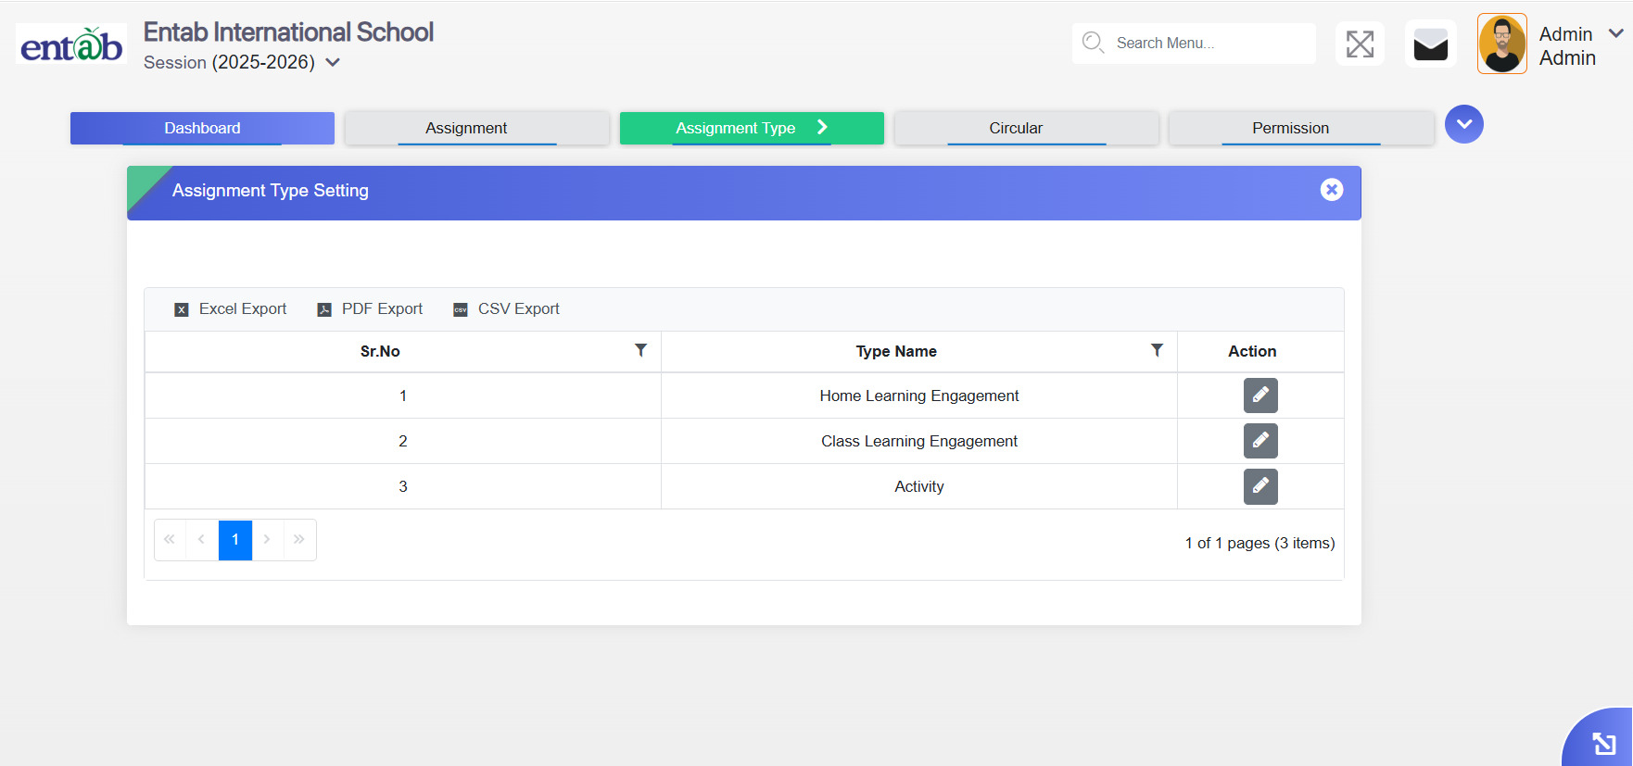This screenshot has height=766, width=1633.
Task: Return to the Dashboard tab
Action: [x=202, y=128]
